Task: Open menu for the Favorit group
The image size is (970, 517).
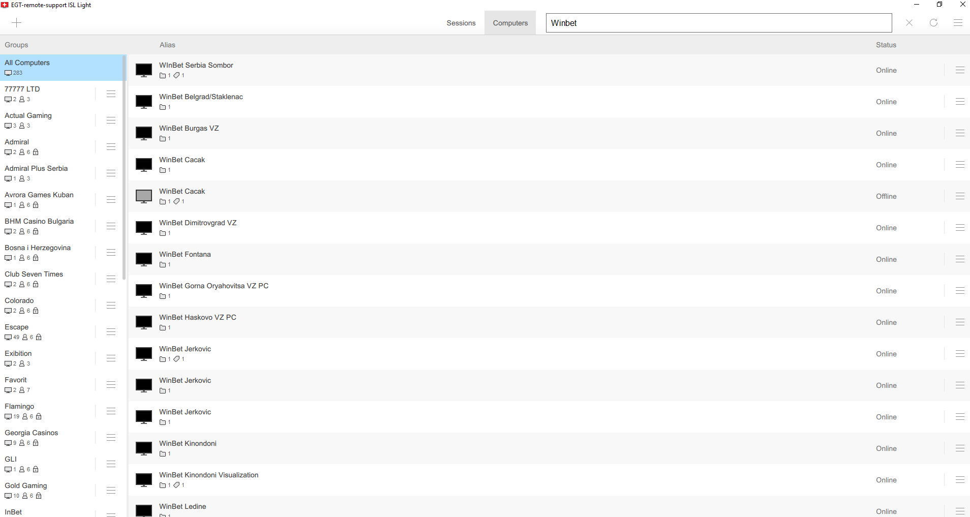Action: [x=111, y=385]
